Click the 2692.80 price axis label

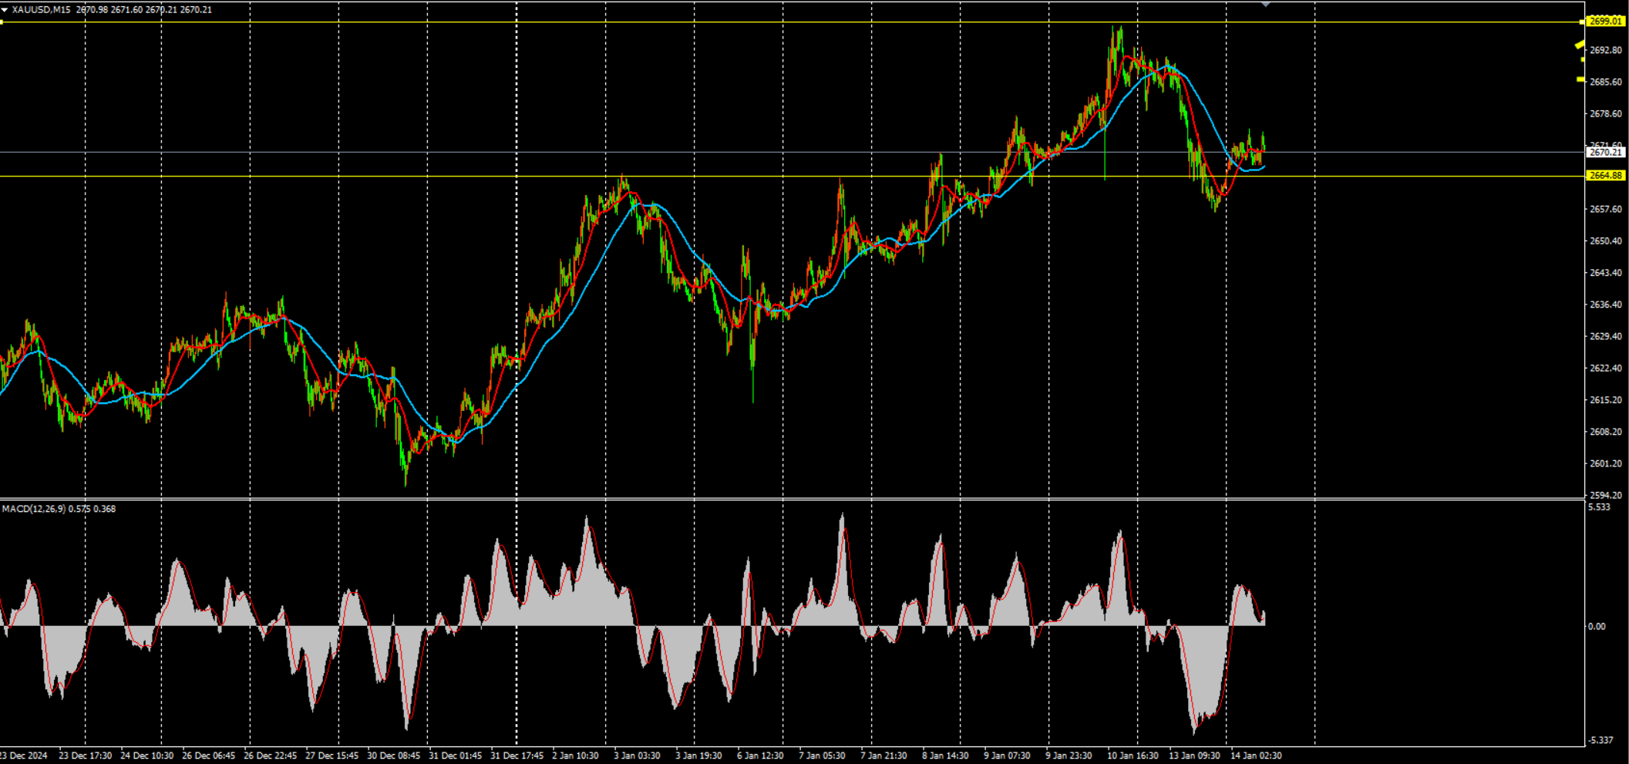(1606, 50)
